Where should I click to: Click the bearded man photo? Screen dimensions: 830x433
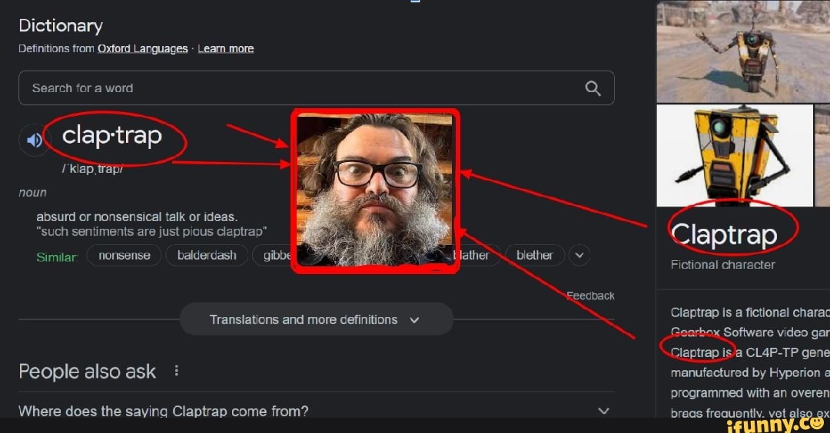(x=375, y=191)
